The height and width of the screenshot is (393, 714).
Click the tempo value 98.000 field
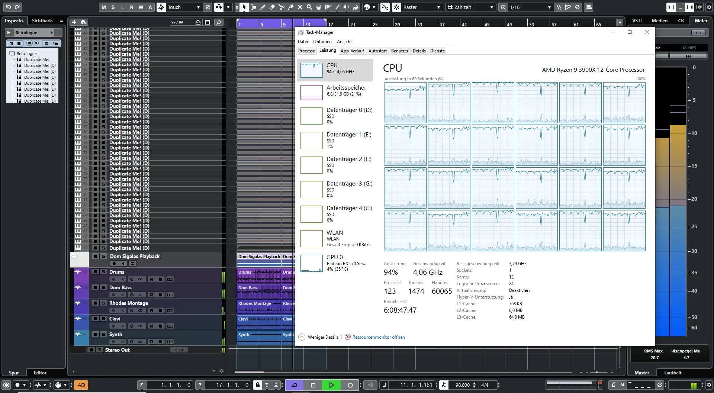click(x=462, y=385)
